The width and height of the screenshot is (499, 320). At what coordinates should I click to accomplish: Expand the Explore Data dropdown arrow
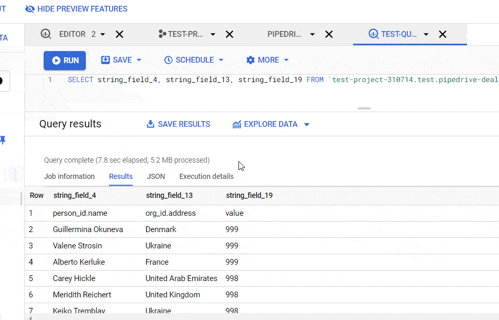[307, 124]
